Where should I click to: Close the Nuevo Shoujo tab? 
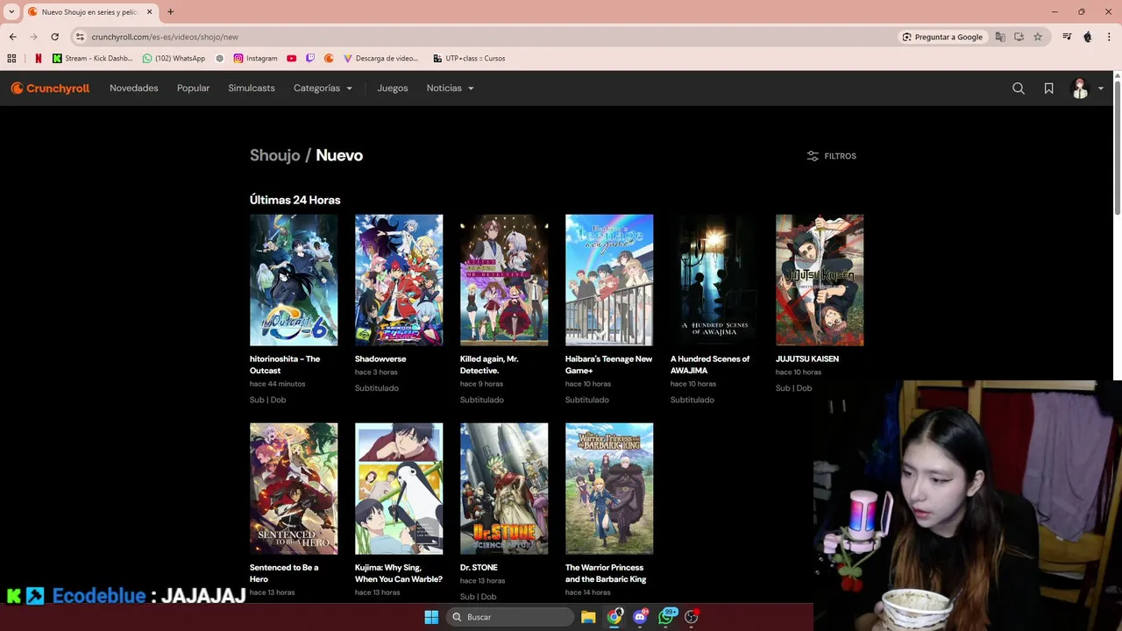tap(149, 12)
